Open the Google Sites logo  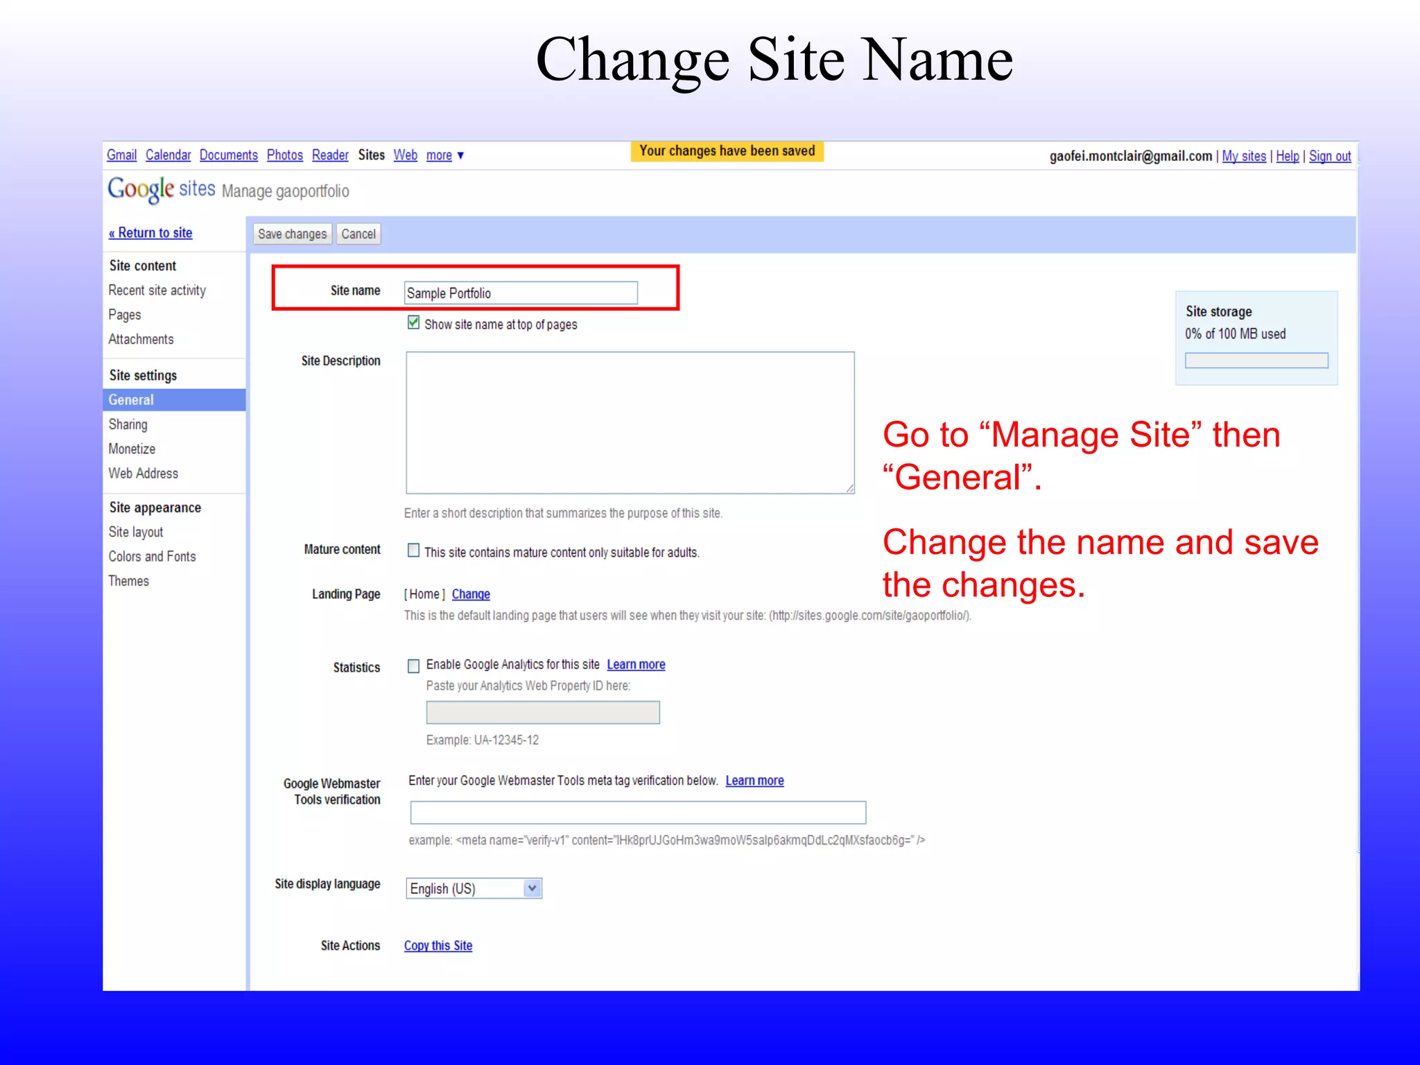162,189
